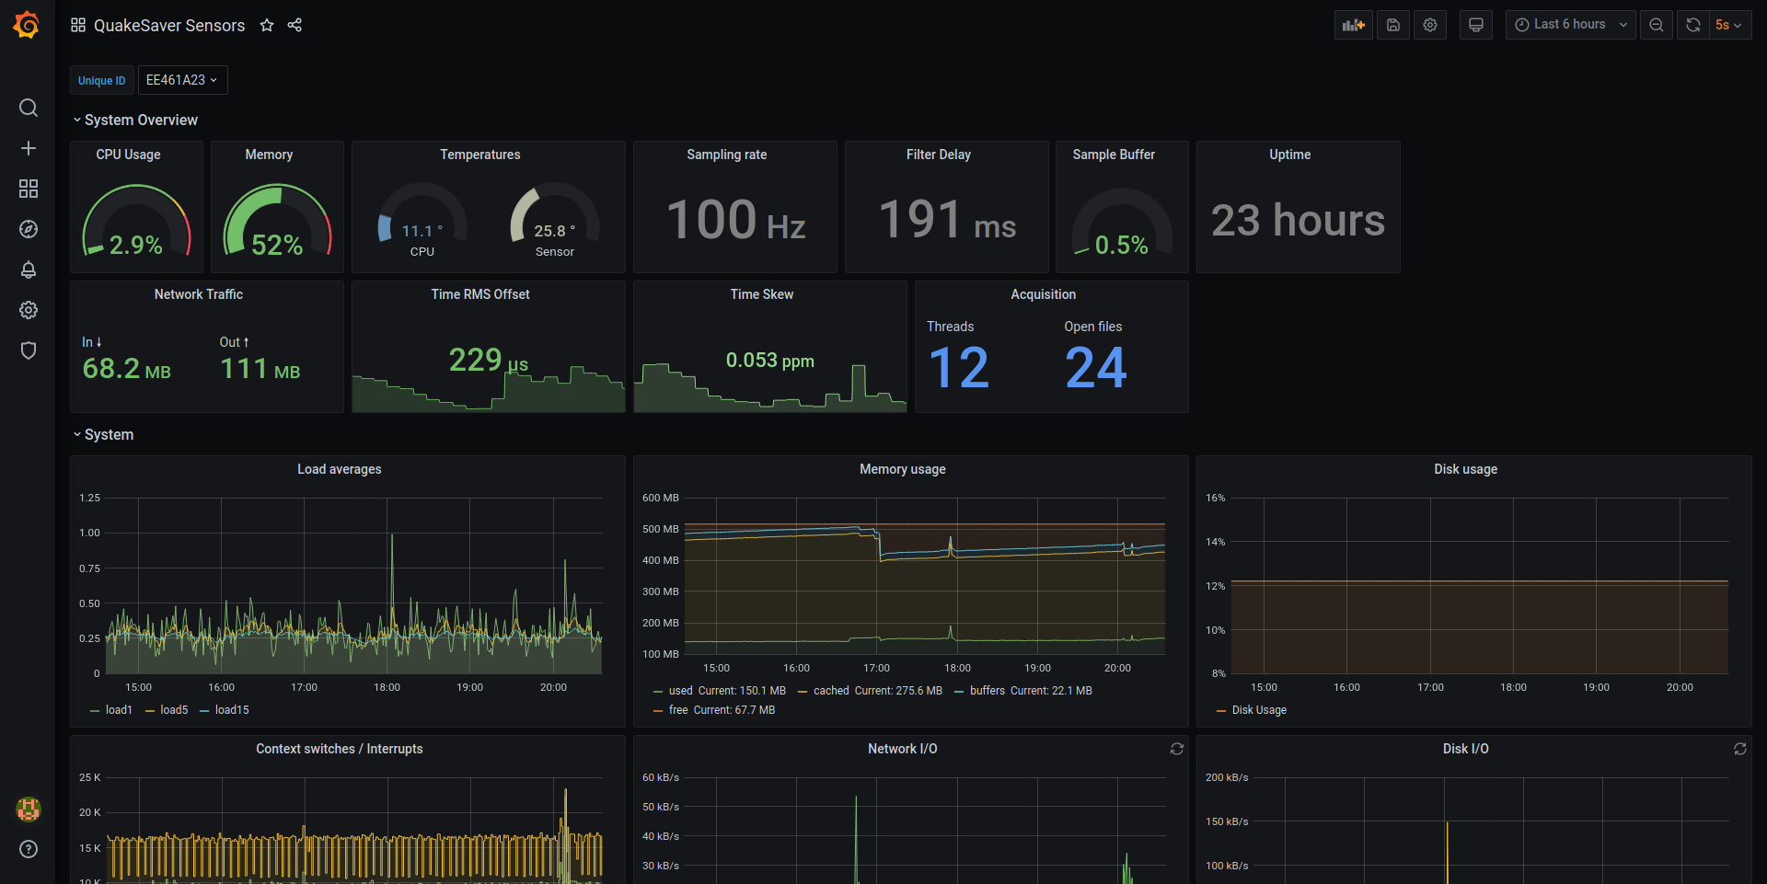Select the load15 legend entry under Load averages

pos(231,709)
